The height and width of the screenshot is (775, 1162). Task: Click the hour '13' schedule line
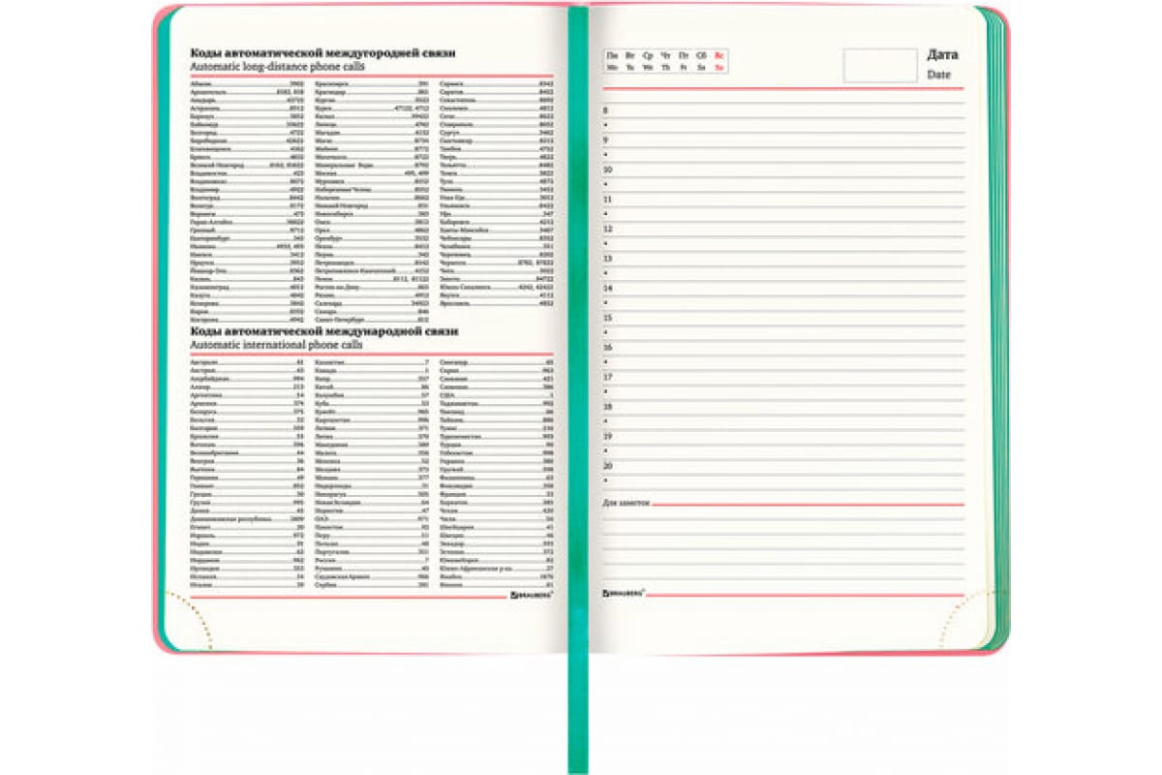783,259
